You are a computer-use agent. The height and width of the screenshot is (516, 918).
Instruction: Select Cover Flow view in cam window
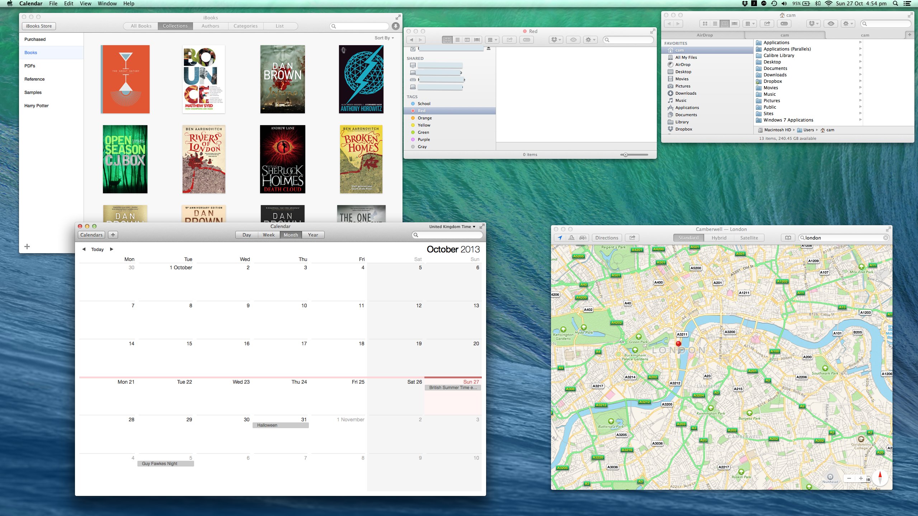735,24
